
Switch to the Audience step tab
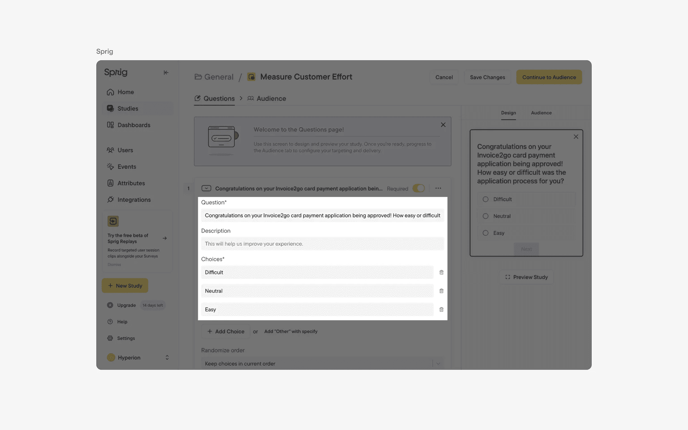[x=267, y=99]
